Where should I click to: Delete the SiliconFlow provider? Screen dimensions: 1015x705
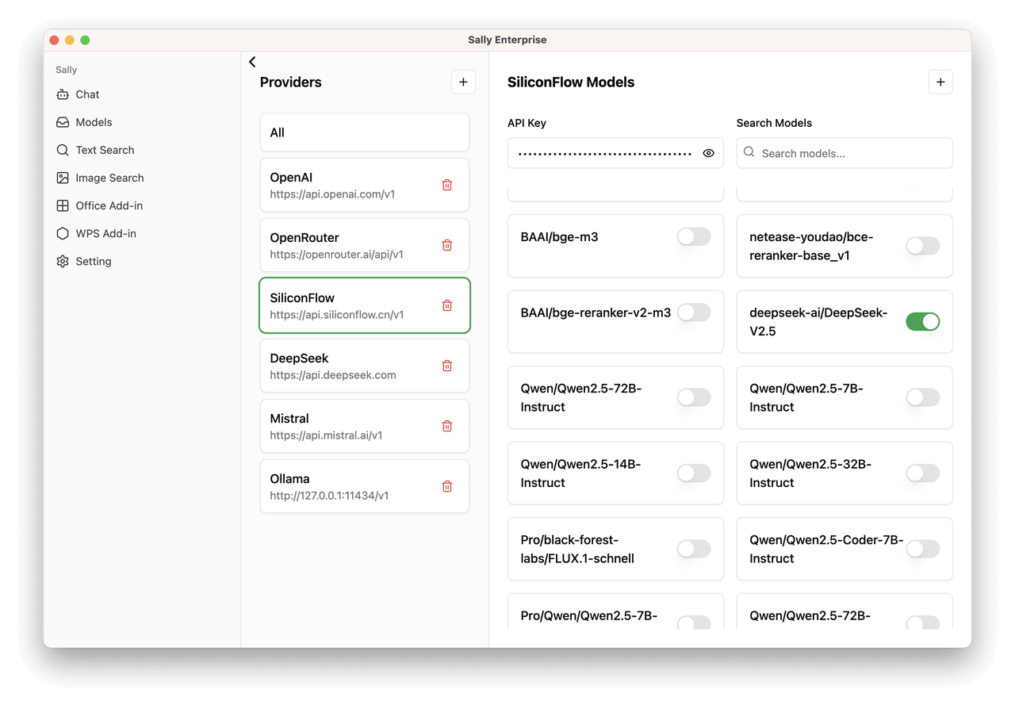tap(447, 305)
